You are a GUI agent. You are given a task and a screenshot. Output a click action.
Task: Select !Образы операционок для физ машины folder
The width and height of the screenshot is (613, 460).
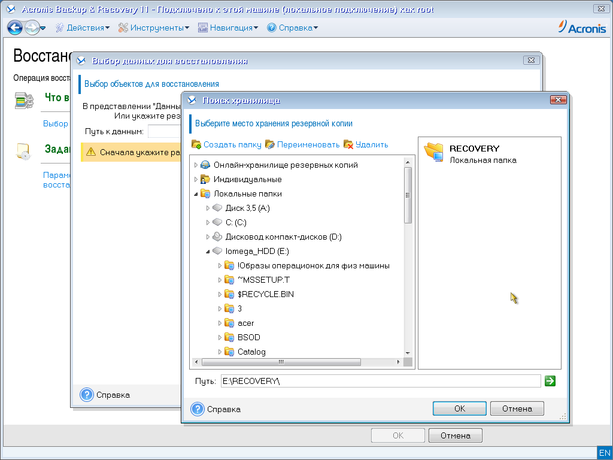click(x=314, y=265)
